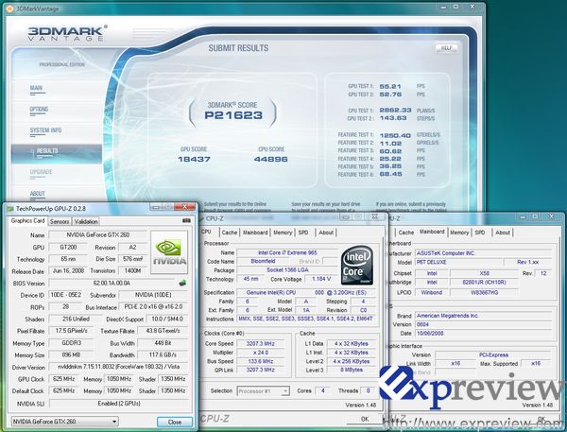Image resolution: width=567 pixels, height=432 pixels.
Task: Open the UPGRADE section in 3DMark
Action: coord(41,172)
